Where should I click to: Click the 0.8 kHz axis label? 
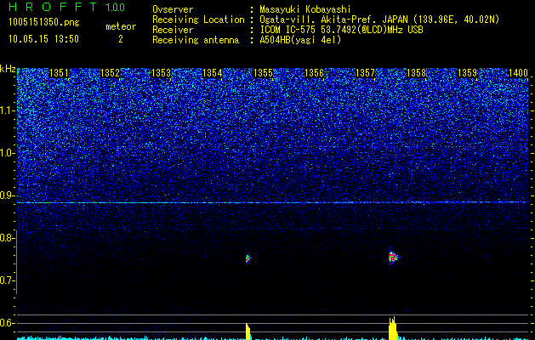click(7, 238)
